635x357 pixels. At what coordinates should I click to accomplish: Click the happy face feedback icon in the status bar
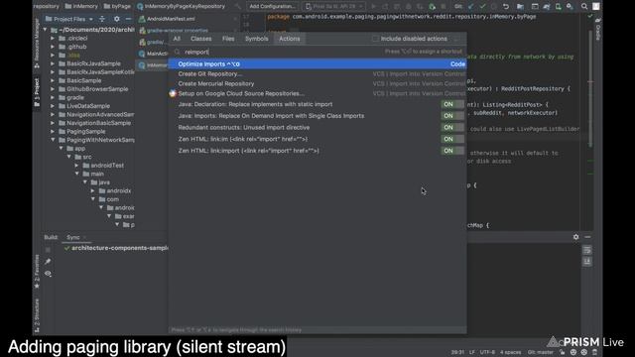(x=573, y=352)
